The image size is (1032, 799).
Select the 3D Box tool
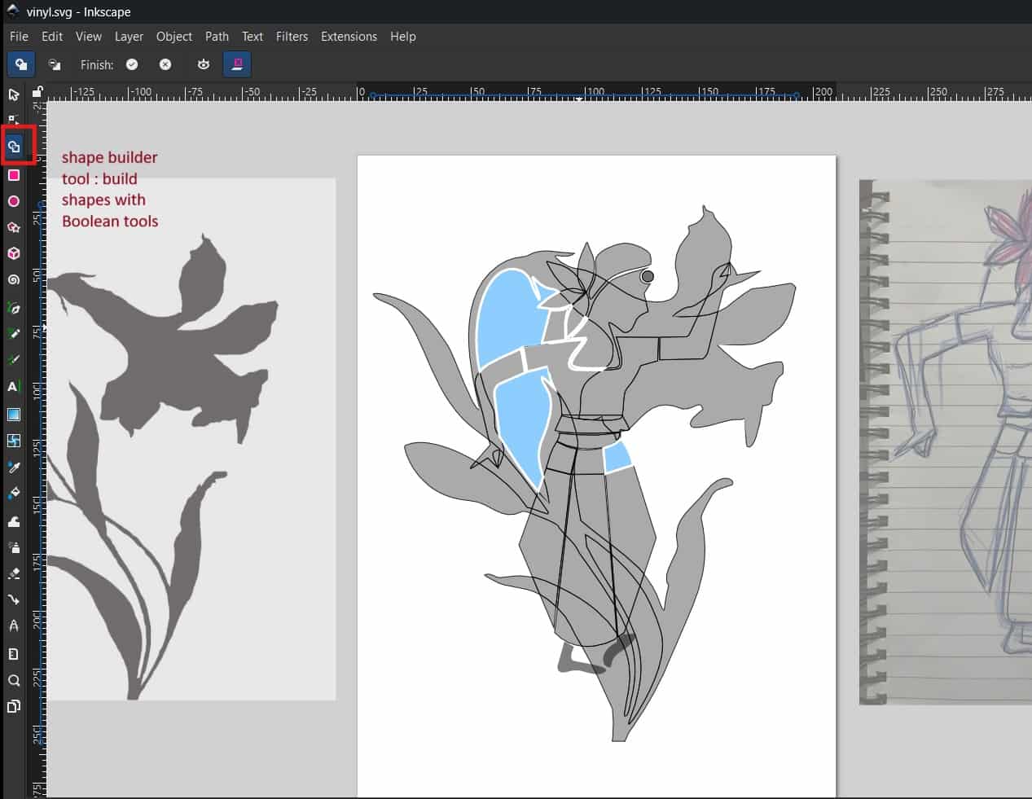(x=14, y=253)
